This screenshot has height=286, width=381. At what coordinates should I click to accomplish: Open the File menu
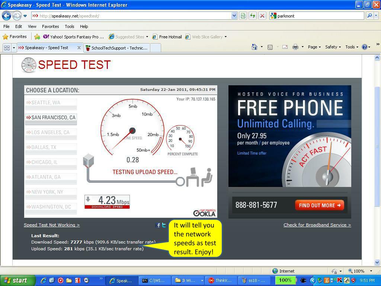7,26
